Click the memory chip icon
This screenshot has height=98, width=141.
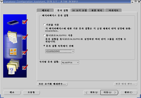coord(13,23)
